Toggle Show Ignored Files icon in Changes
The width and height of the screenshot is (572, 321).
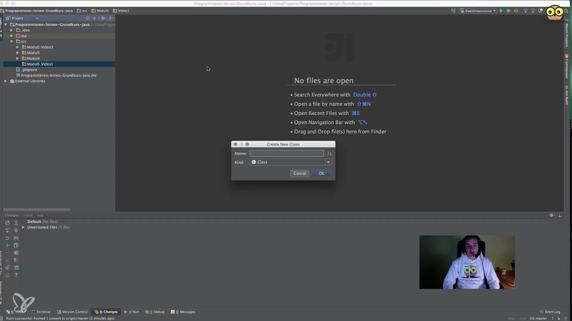pos(16,253)
